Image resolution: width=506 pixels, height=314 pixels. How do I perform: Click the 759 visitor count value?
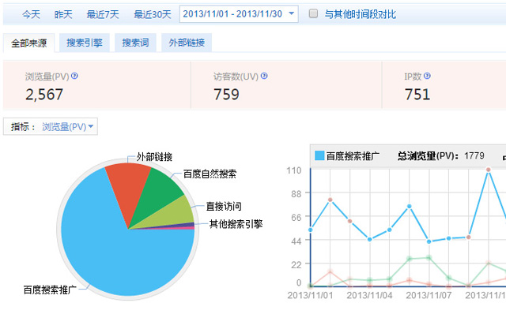tap(226, 95)
